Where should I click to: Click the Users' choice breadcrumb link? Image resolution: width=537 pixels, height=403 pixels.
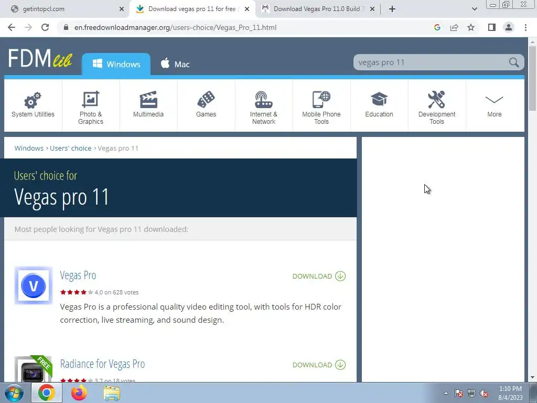(x=71, y=148)
